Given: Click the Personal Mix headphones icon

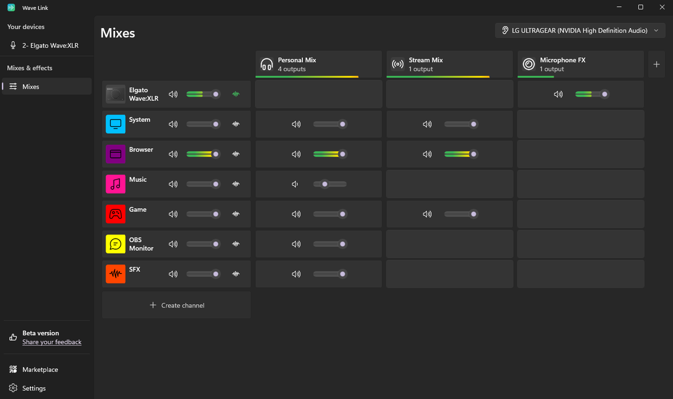Looking at the screenshot, I should (x=267, y=64).
